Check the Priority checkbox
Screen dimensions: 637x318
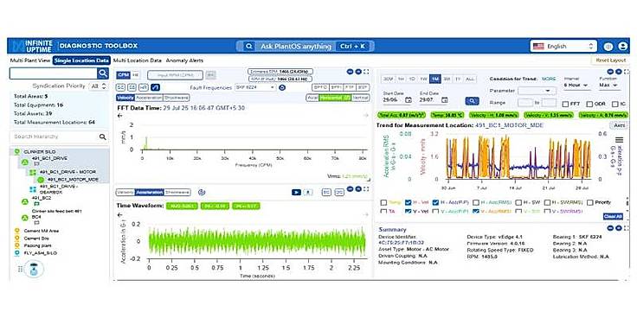pyautogui.click(x=590, y=202)
